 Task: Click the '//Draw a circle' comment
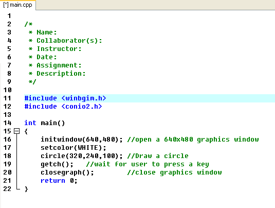point(158,156)
